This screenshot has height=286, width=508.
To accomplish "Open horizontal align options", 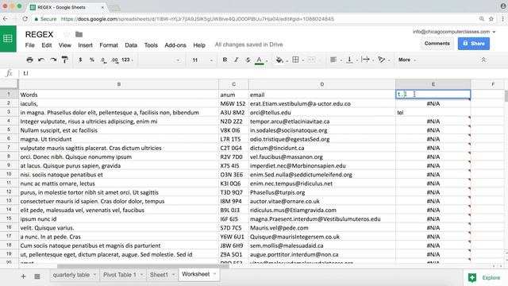I will [x=333, y=60].
